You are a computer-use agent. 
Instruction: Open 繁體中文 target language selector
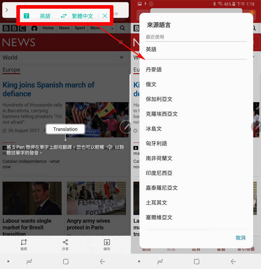tap(82, 16)
